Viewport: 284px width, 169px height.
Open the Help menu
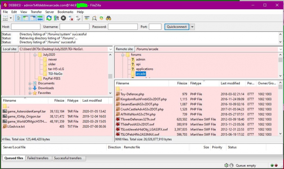[x=80, y=12]
